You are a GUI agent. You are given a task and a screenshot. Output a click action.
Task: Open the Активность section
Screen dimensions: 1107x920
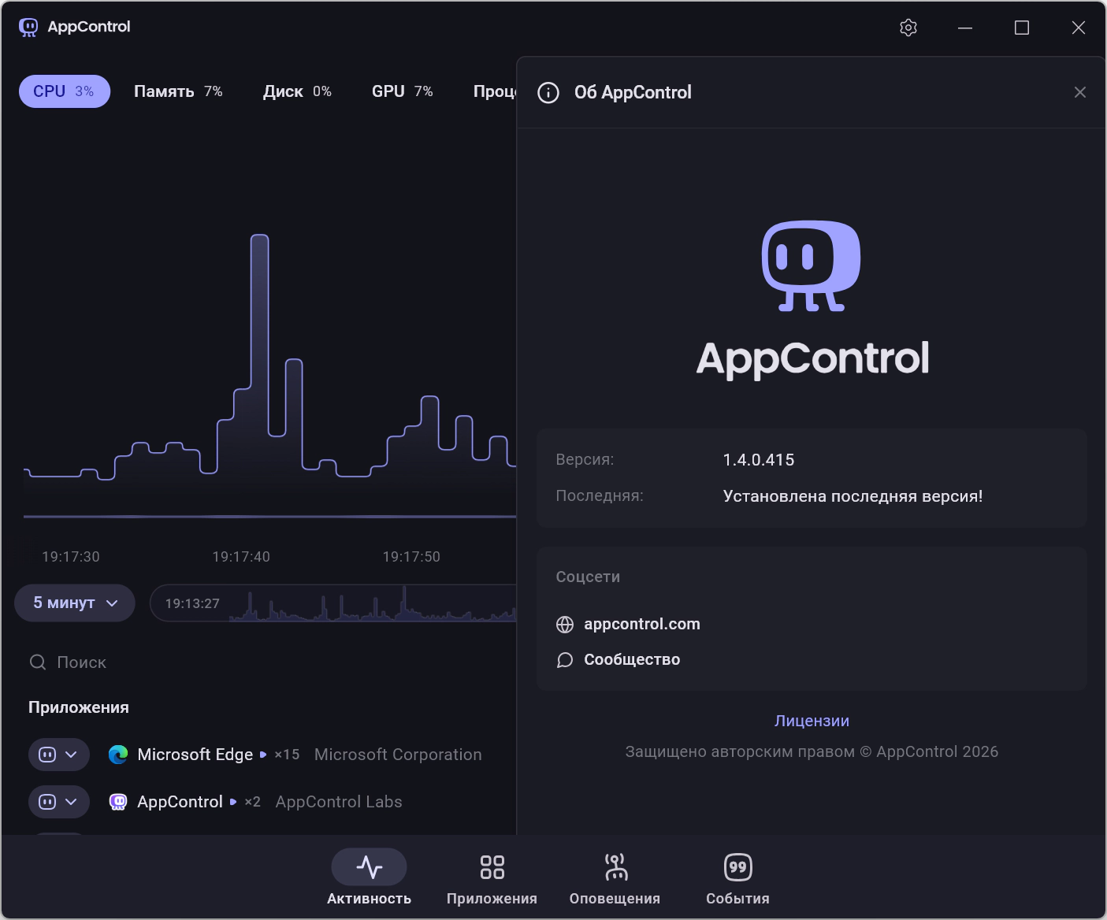coord(369,877)
